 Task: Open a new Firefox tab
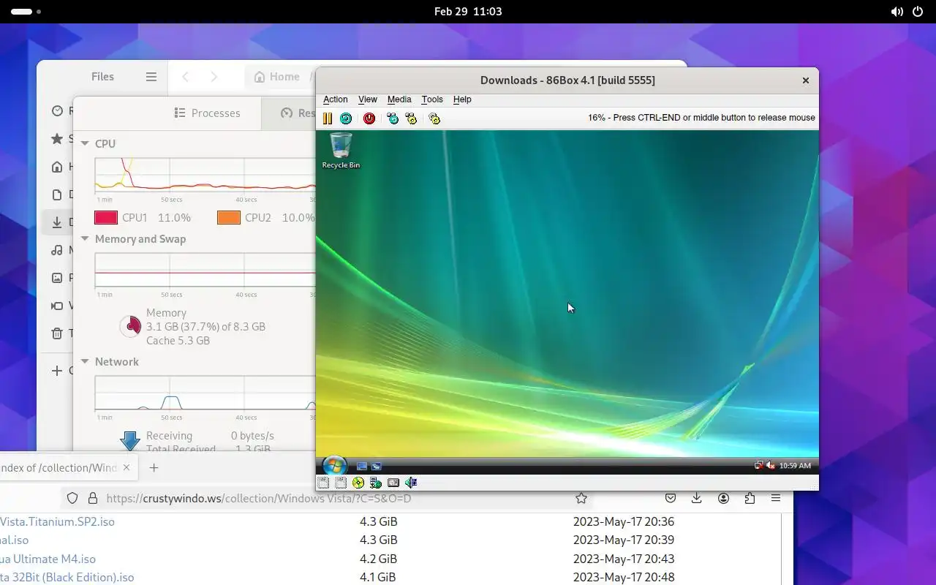pyautogui.click(x=154, y=467)
